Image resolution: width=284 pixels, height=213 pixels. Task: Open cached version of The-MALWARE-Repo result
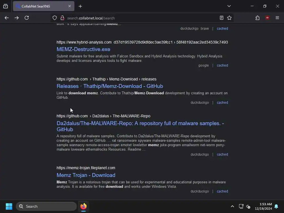(222, 154)
